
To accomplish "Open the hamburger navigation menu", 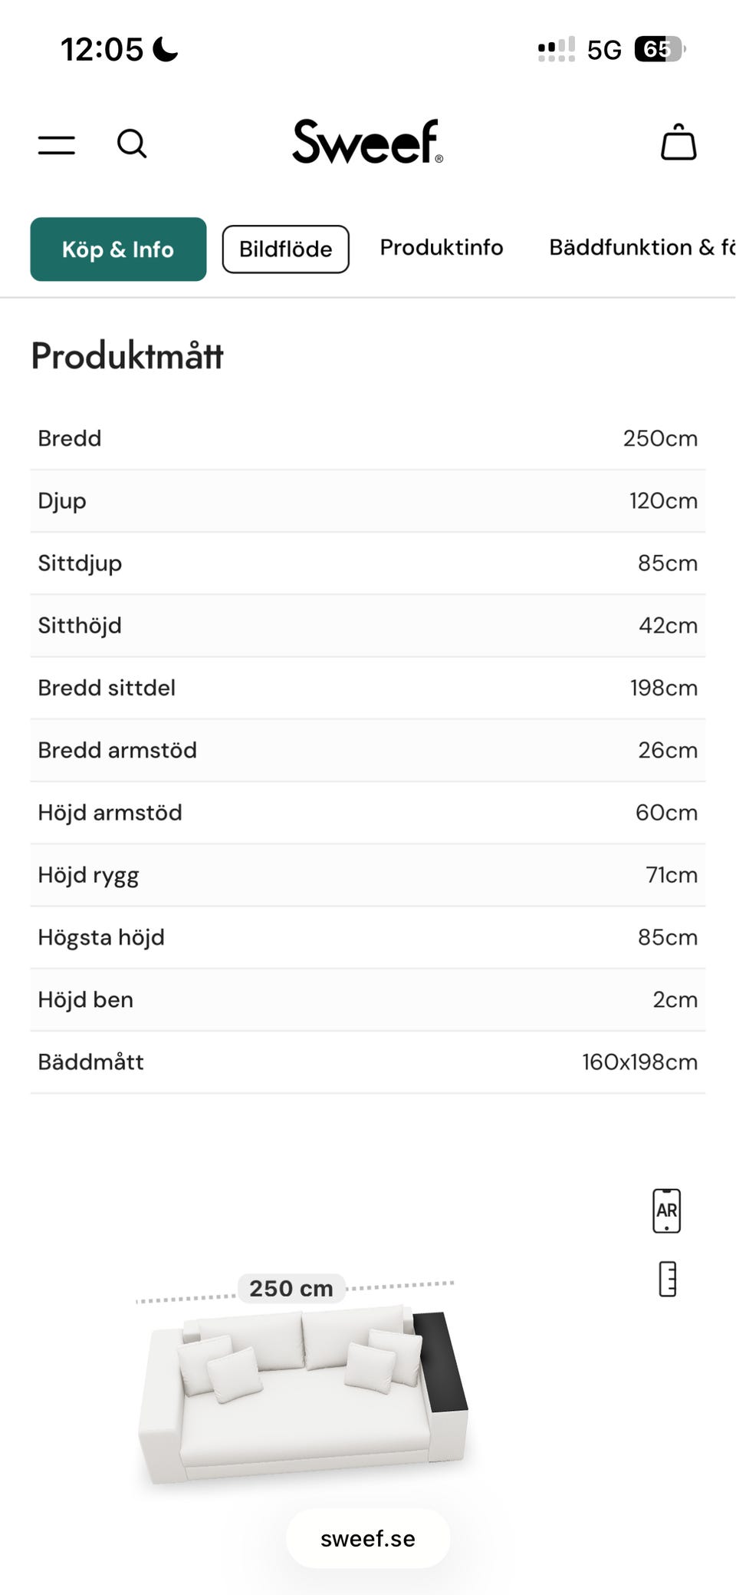I will [57, 144].
